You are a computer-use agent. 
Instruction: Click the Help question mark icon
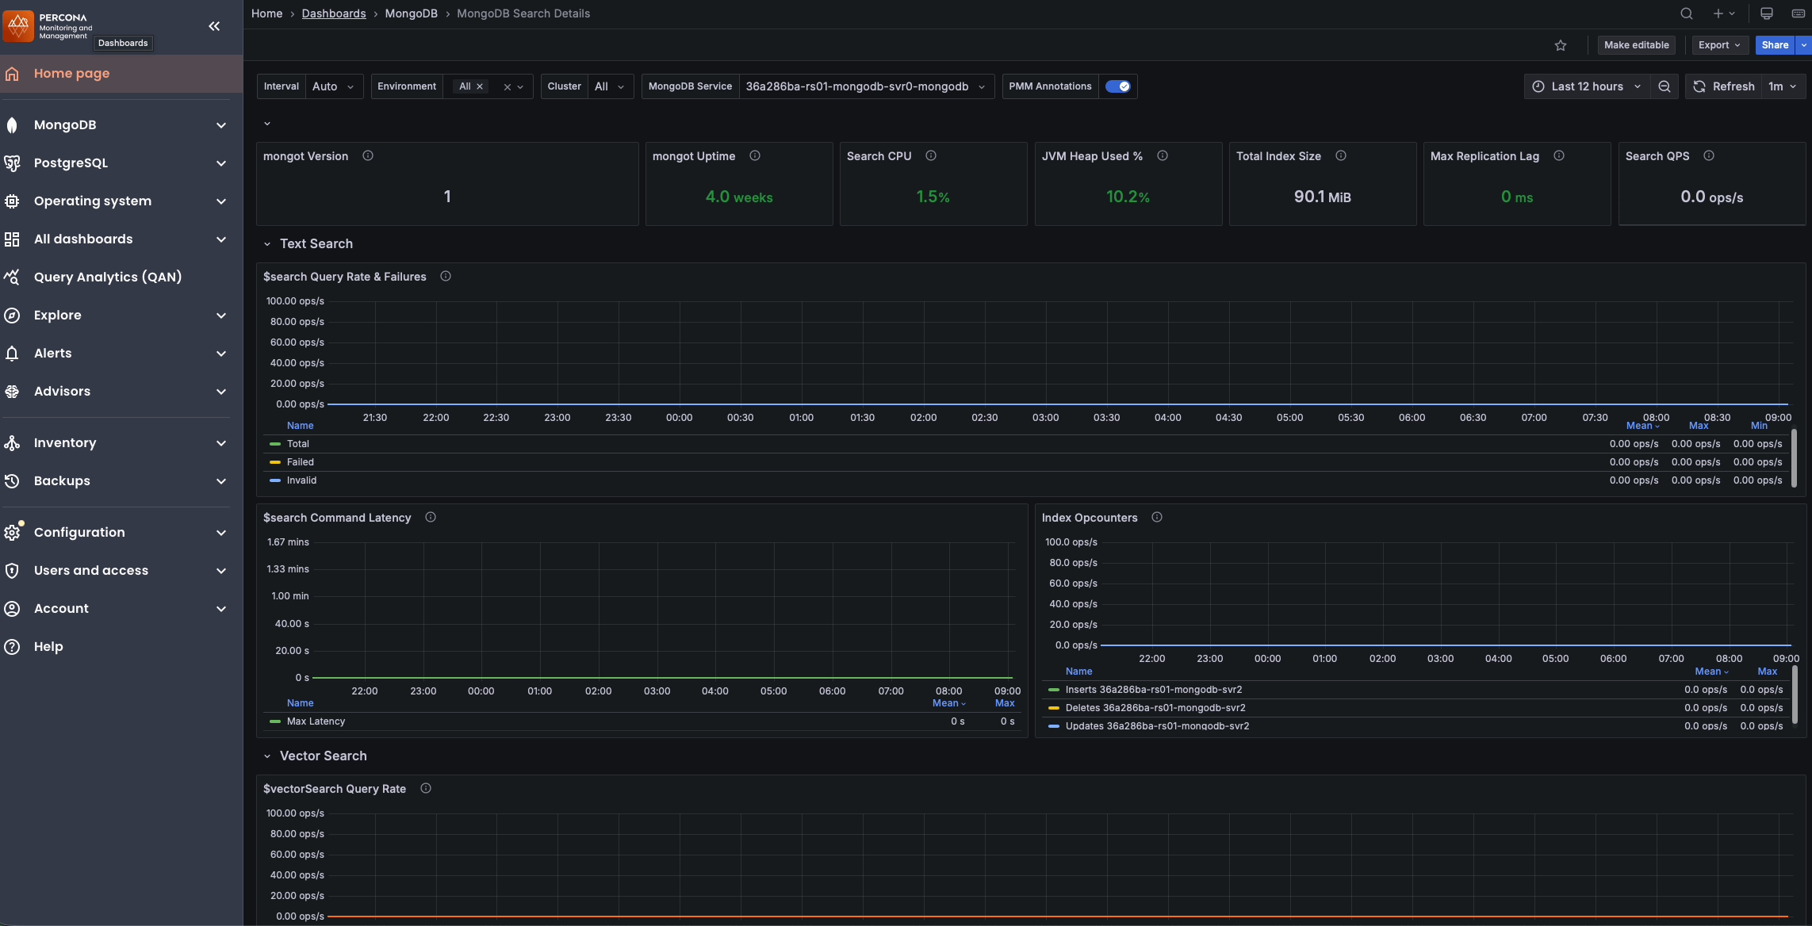click(x=12, y=647)
